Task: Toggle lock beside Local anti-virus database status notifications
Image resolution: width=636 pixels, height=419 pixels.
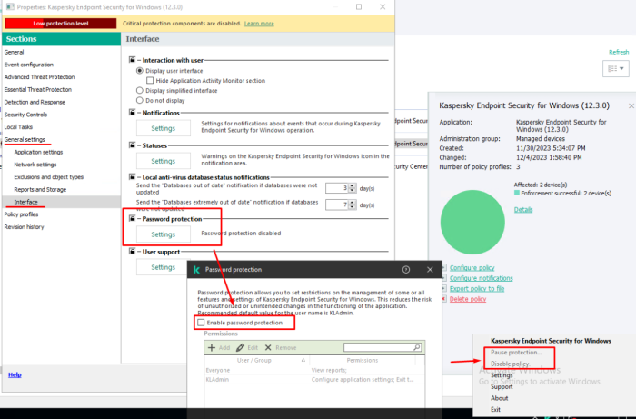Action: coord(132,177)
